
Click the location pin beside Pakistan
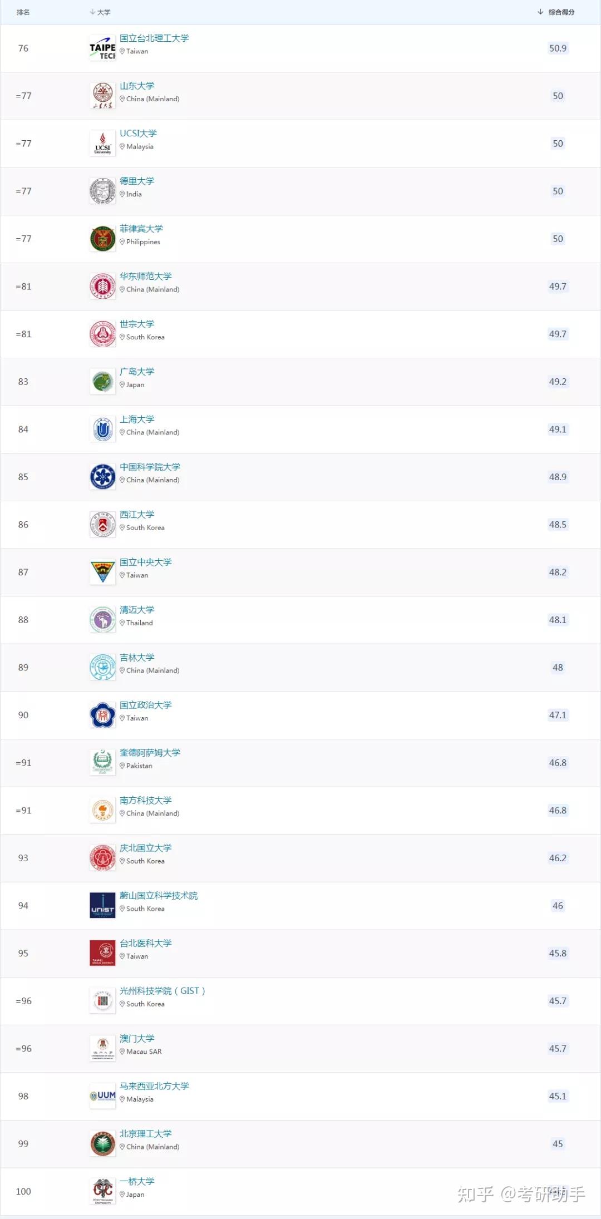[122, 766]
